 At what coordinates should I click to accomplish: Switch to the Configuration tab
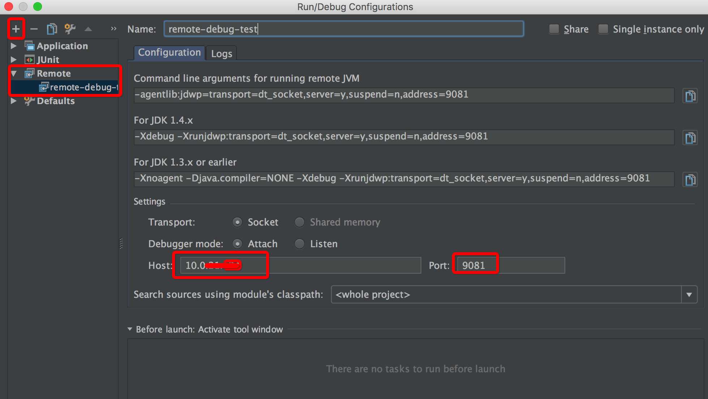[x=169, y=52]
